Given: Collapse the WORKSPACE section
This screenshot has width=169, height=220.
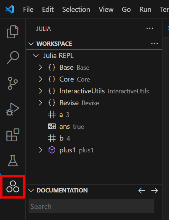Looking at the screenshot, I should (31, 44).
